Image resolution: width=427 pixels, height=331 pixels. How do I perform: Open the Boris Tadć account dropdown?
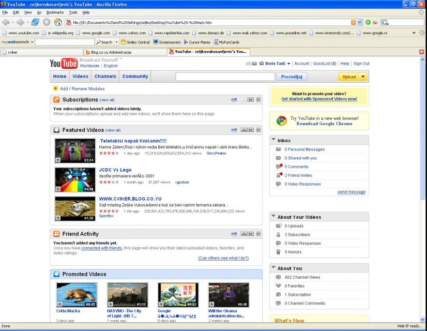click(288, 64)
